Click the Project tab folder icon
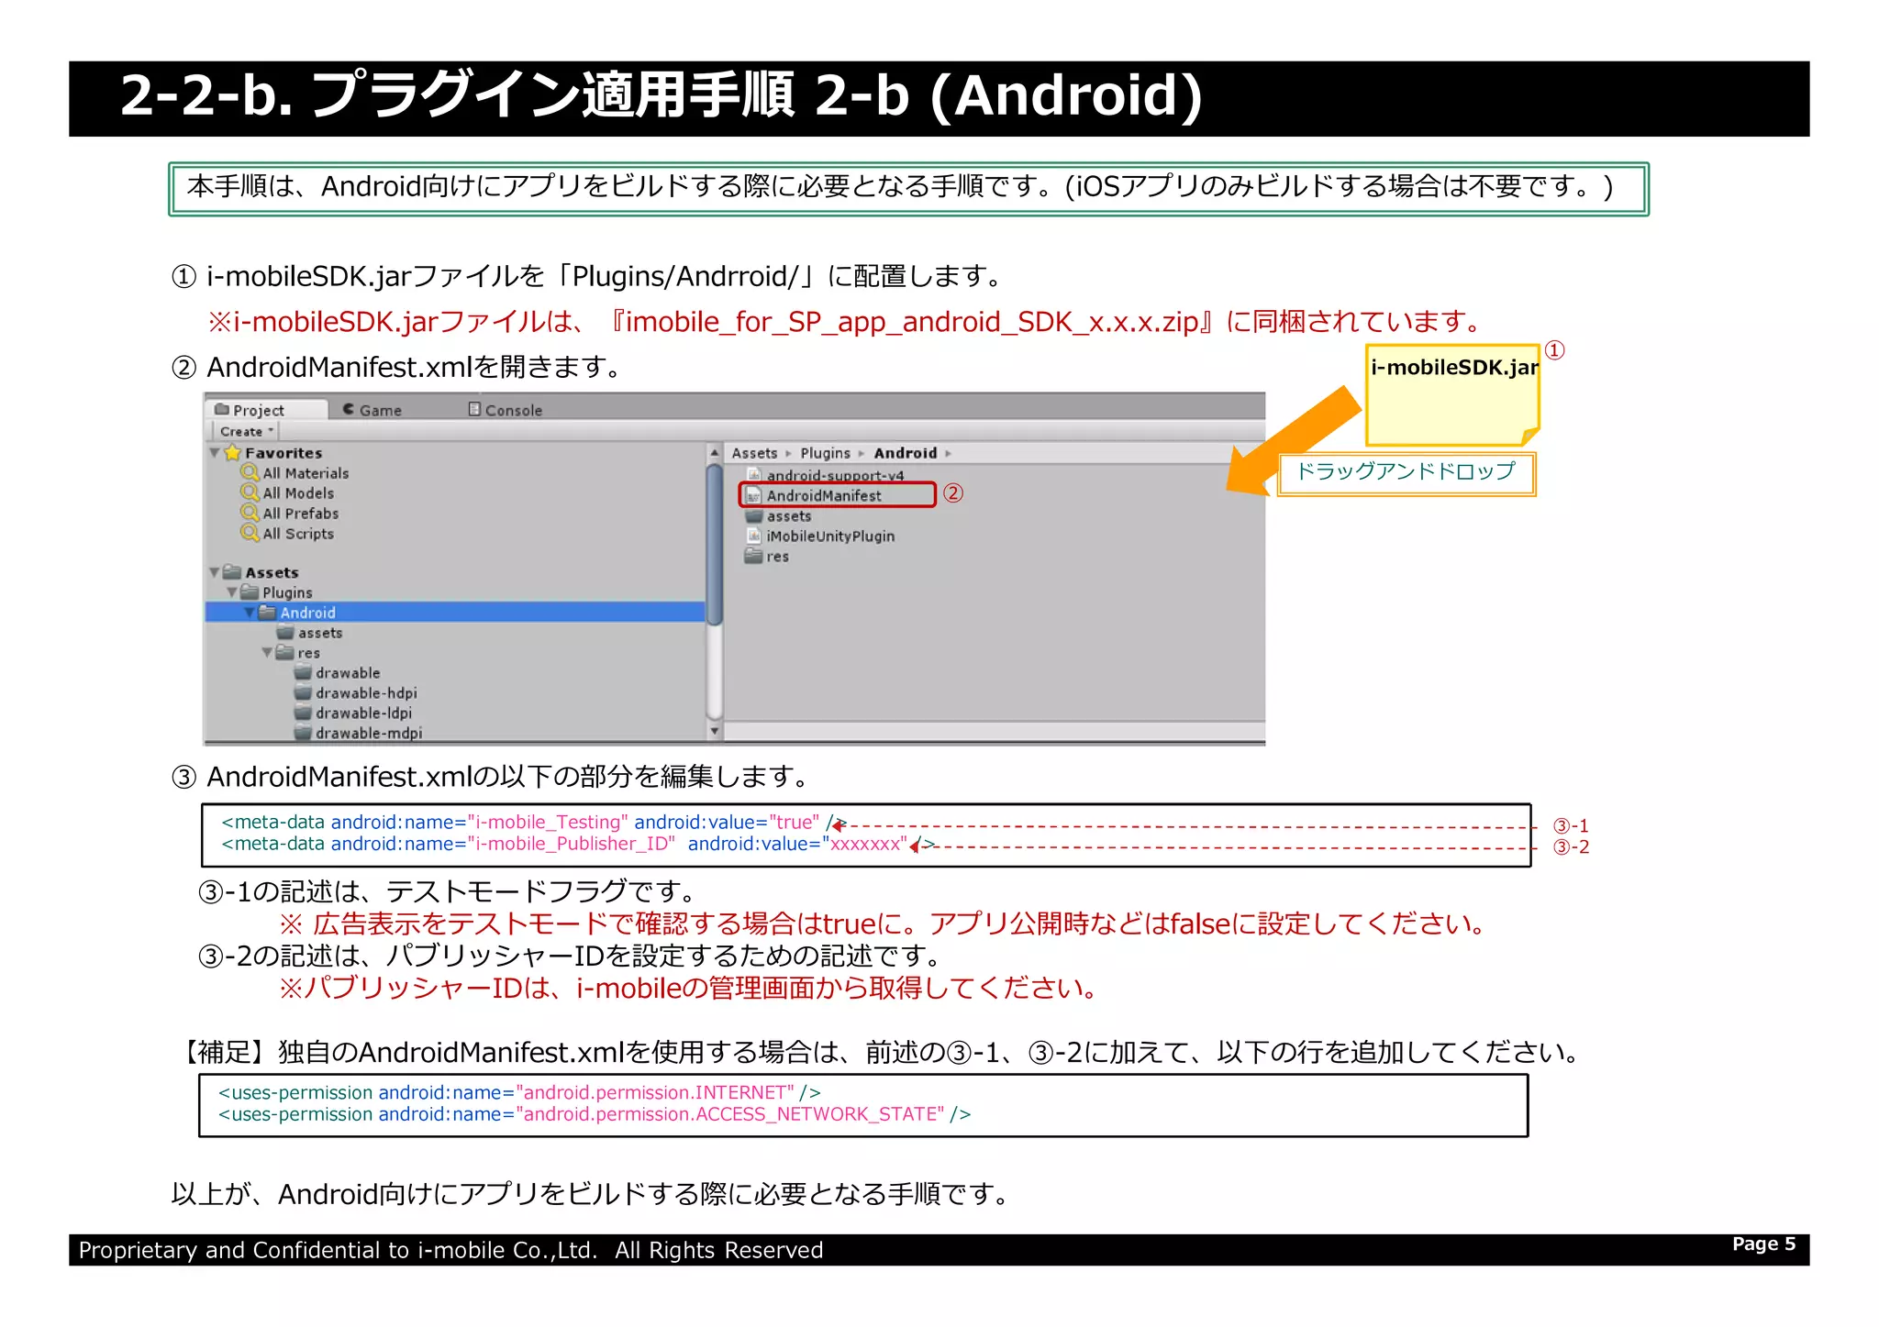This screenshot has width=1879, height=1327. 222,409
